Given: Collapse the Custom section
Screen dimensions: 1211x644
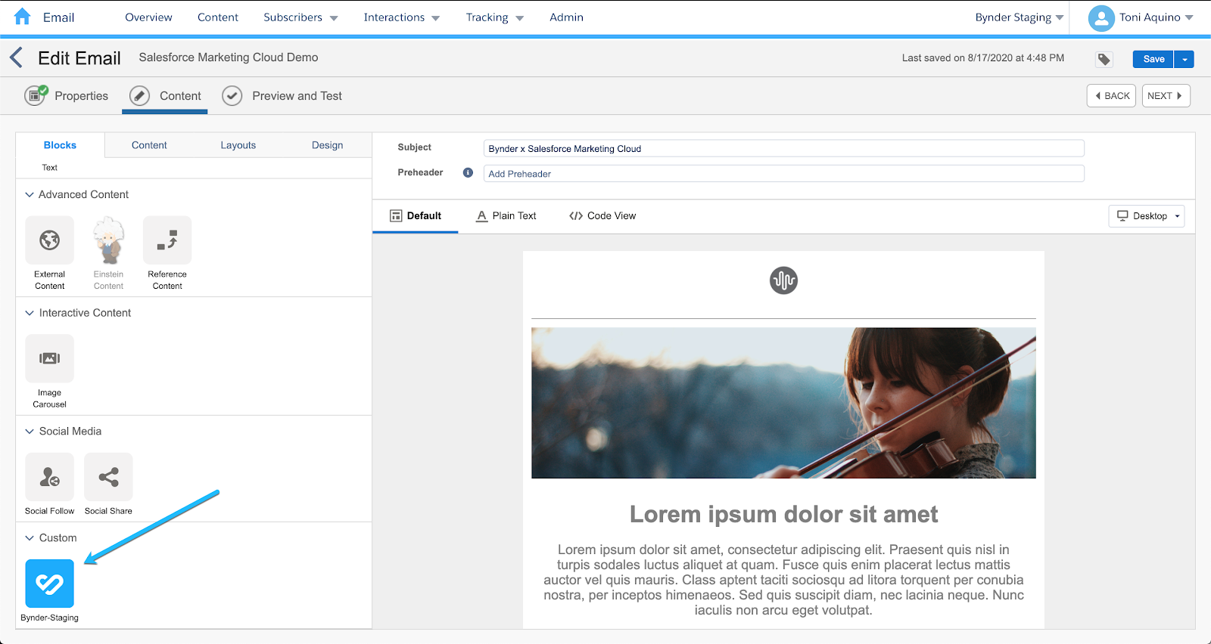Looking at the screenshot, I should 30,538.
